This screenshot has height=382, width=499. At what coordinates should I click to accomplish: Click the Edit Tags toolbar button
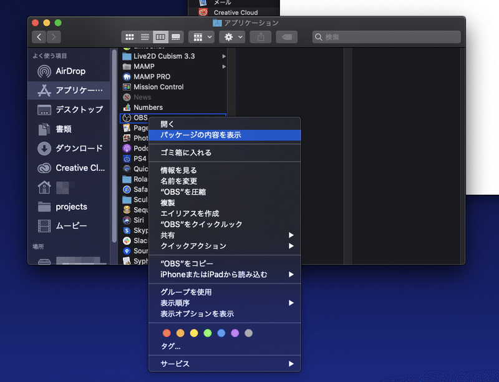(x=287, y=37)
